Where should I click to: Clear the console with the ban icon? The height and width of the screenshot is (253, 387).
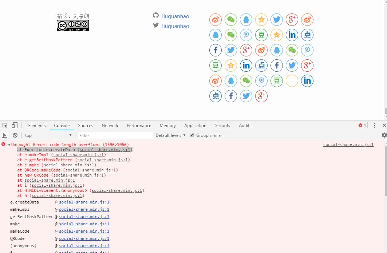tap(15, 135)
